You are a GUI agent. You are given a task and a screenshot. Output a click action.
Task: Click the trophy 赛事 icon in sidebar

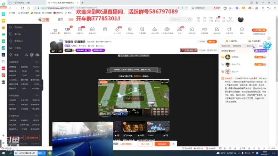coord(11,55)
